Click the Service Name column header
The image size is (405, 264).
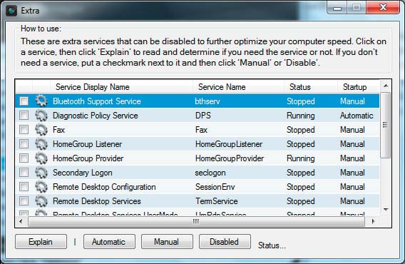238,87
